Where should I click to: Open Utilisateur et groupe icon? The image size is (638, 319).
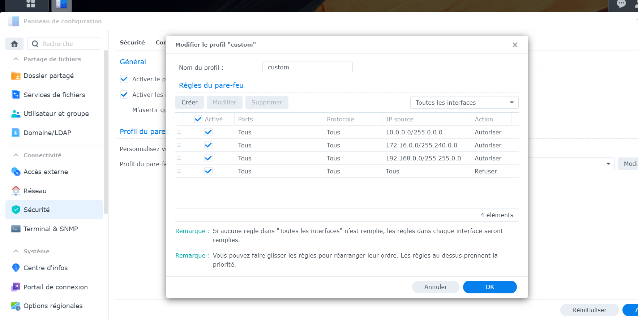16,113
